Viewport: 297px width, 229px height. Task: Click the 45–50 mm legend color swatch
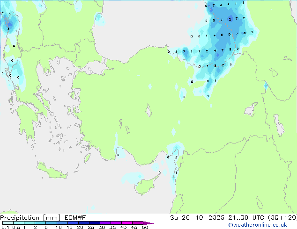(x=138, y=223)
